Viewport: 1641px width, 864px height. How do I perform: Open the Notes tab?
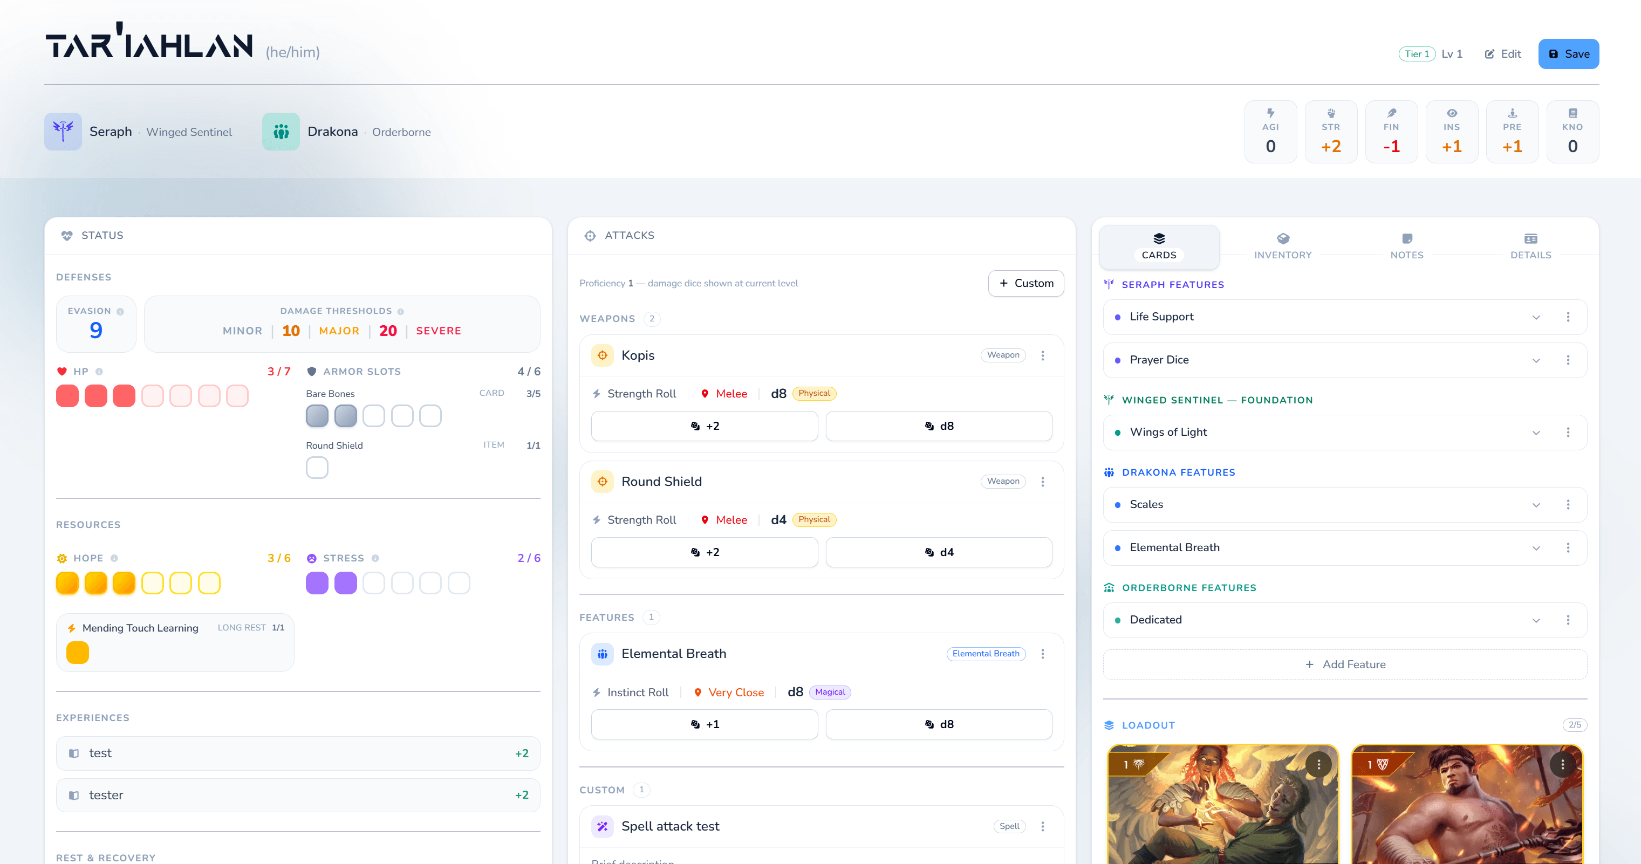[1406, 246]
